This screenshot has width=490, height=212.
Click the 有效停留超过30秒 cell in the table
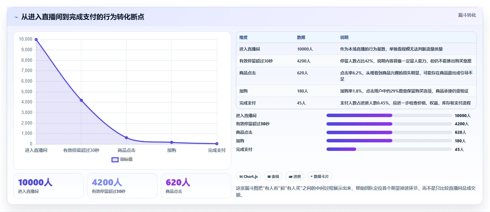256,61
